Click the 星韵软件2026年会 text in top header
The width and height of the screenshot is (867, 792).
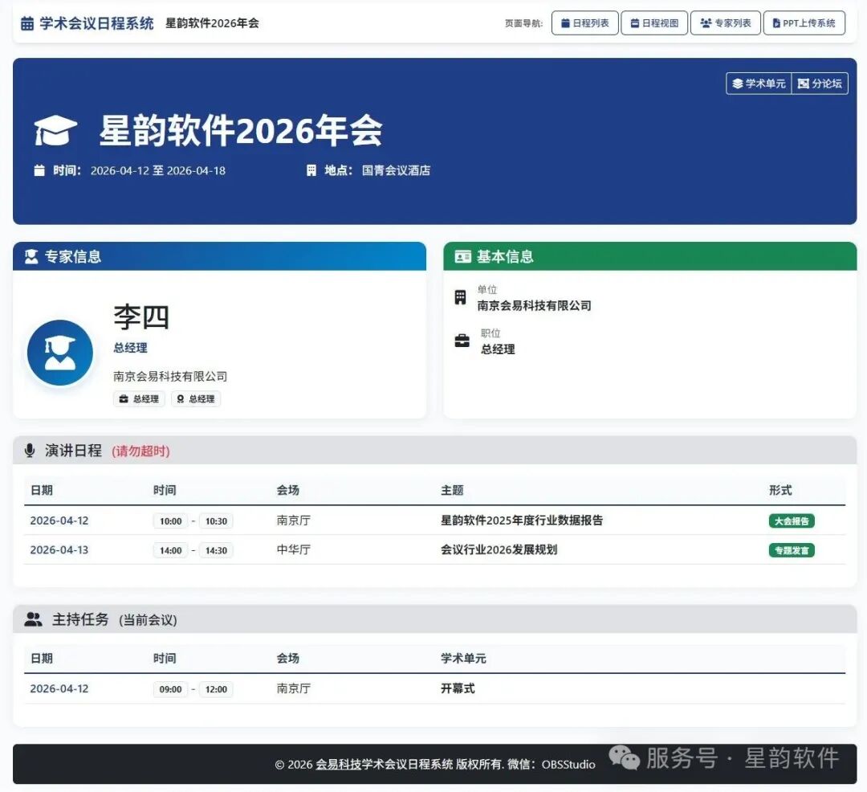pyautogui.click(x=212, y=23)
